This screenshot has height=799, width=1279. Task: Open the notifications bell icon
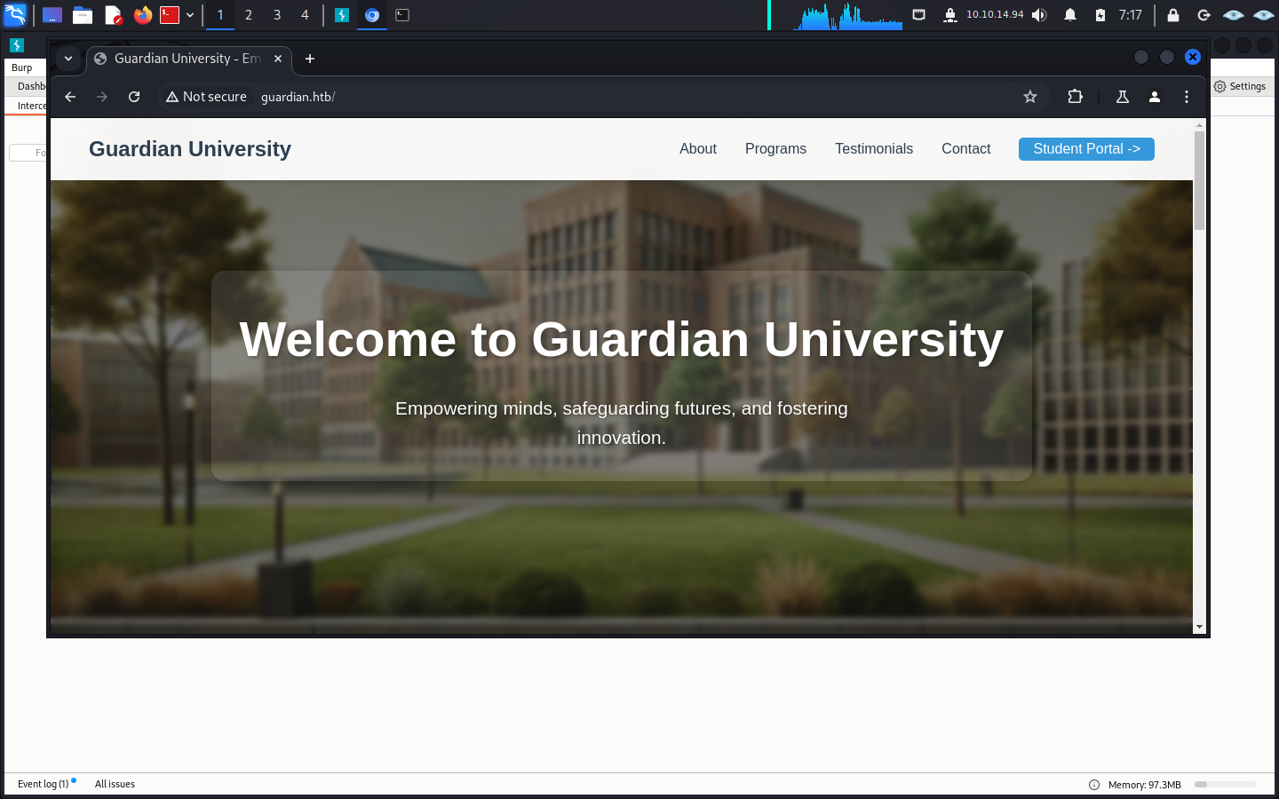point(1070,15)
